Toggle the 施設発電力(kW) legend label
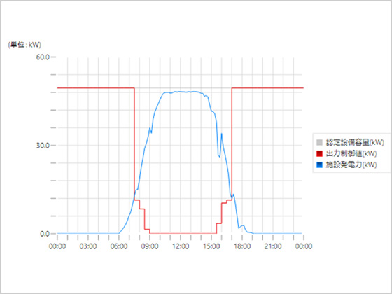 pos(351,164)
